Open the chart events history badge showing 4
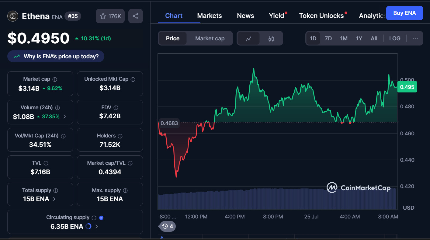The image size is (430, 240). tap(168, 226)
